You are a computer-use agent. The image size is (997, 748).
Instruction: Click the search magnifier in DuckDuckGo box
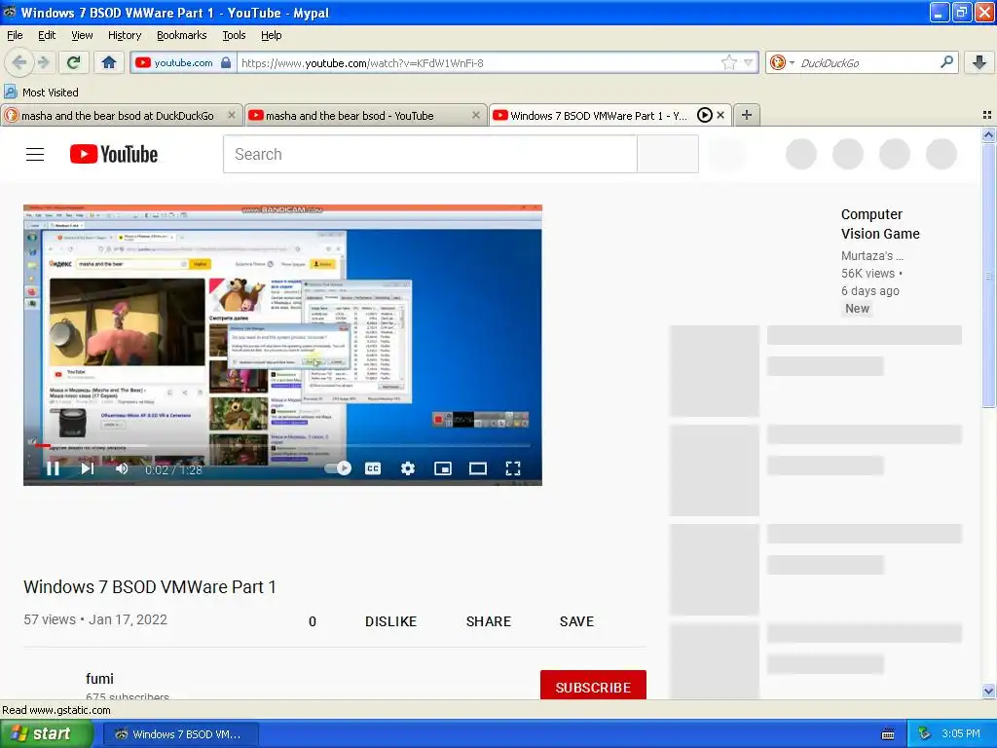click(x=946, y=61)
